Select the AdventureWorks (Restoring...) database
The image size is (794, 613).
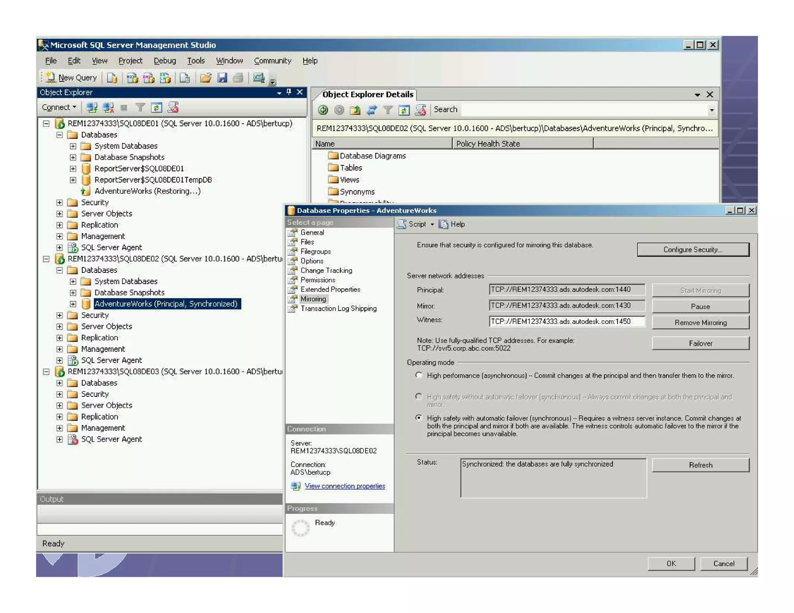[147, 191]
